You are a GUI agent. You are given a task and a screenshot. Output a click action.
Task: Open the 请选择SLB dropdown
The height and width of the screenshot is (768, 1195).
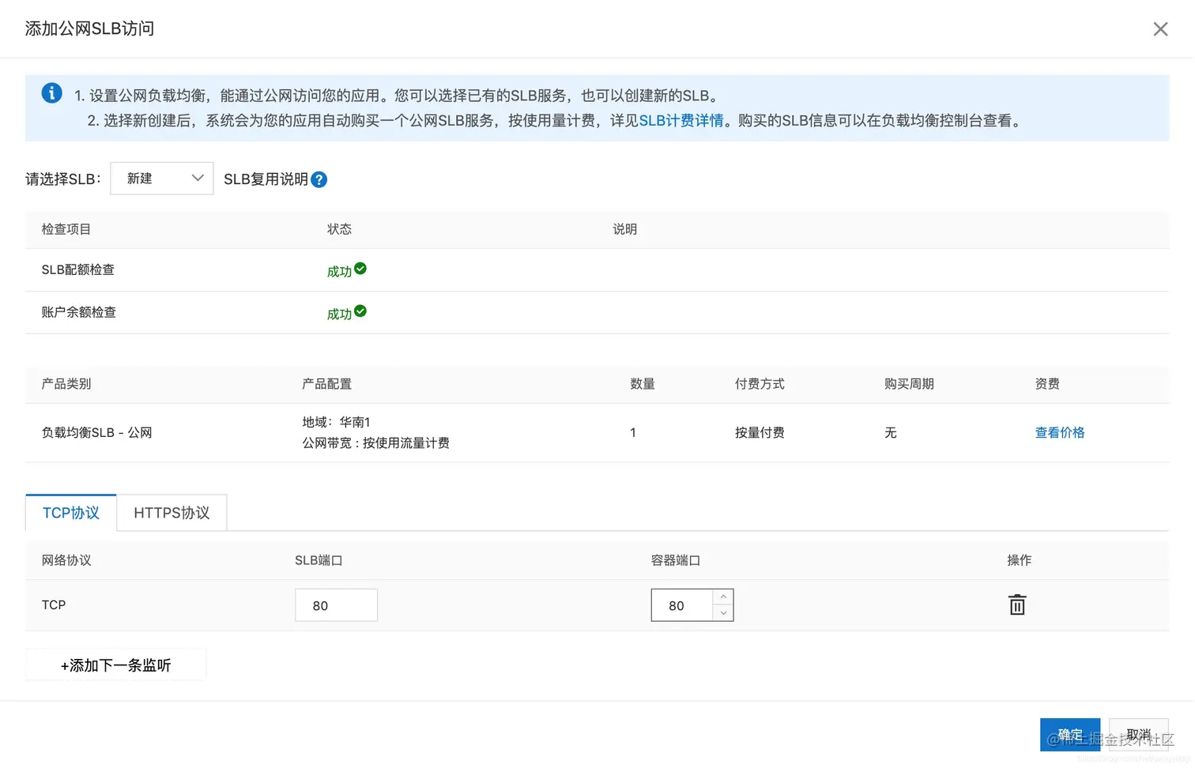[x=161, y=178]
